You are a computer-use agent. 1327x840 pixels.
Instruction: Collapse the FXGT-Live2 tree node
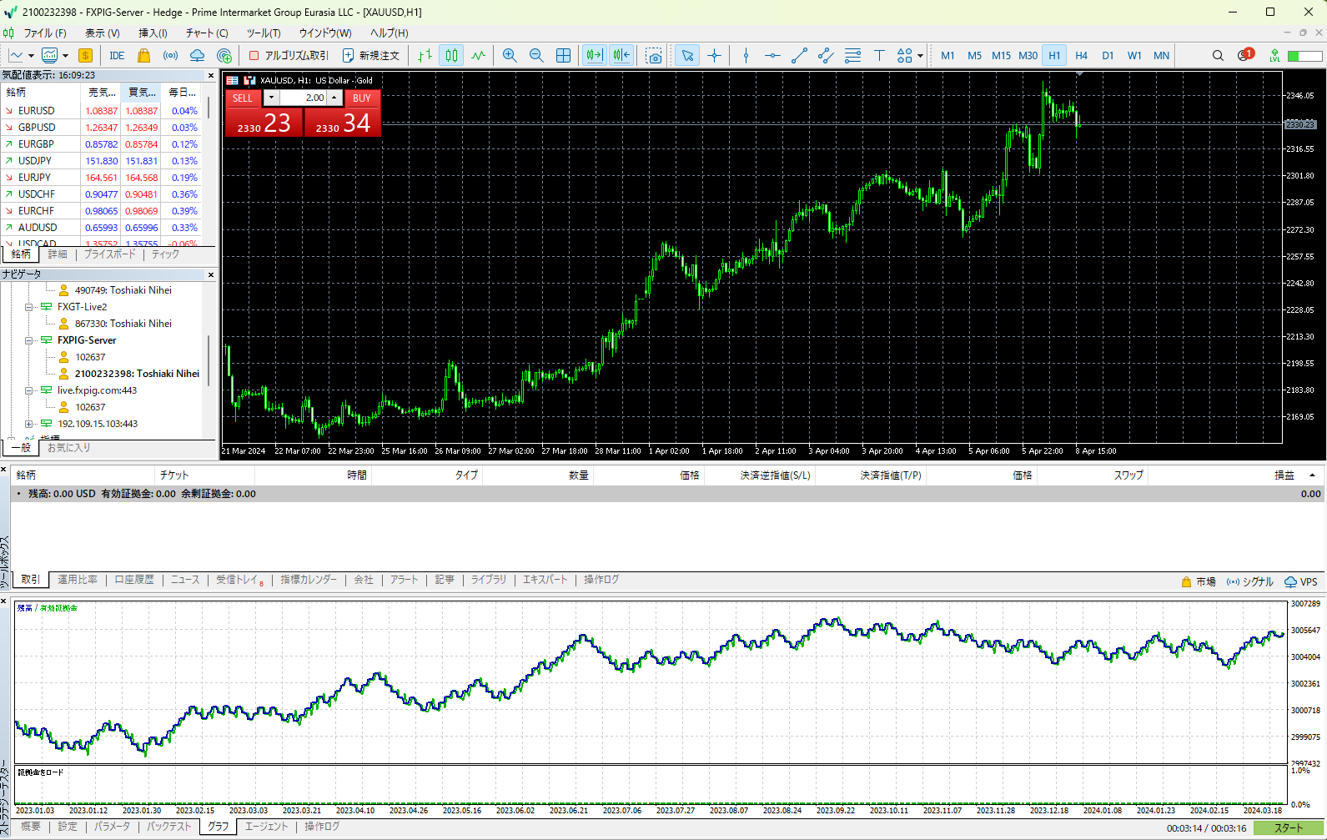pyautogui.click(x=28, y=307)
